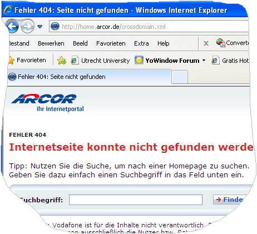The image size is (257, 234).
Task: Click the Favorieten star button
Action: point(27,60)
